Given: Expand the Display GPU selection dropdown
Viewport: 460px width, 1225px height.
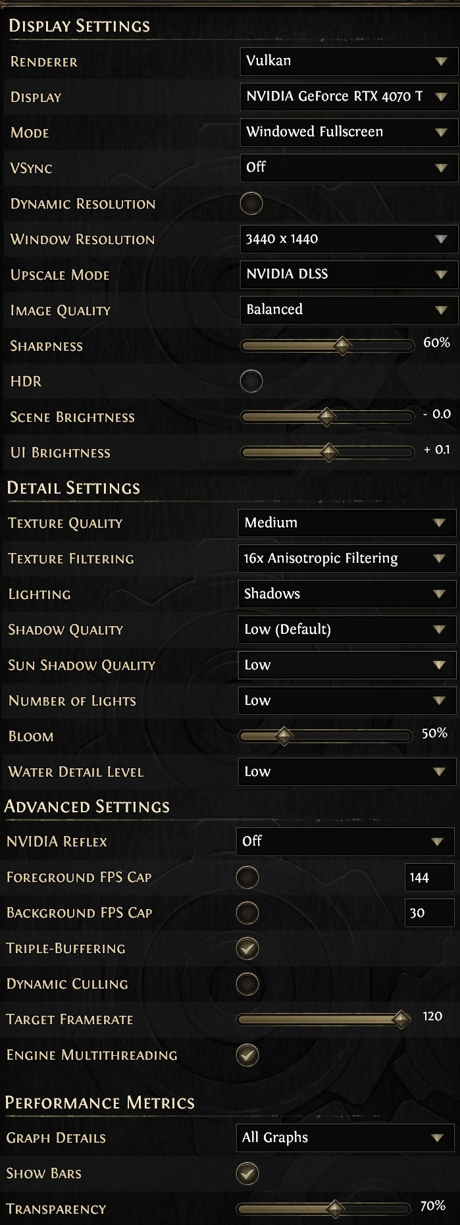Looking at the screenshot, I should coord(348,97).
